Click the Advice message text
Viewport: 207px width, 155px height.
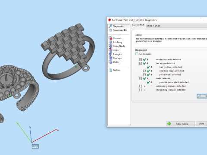click(171, 40)
